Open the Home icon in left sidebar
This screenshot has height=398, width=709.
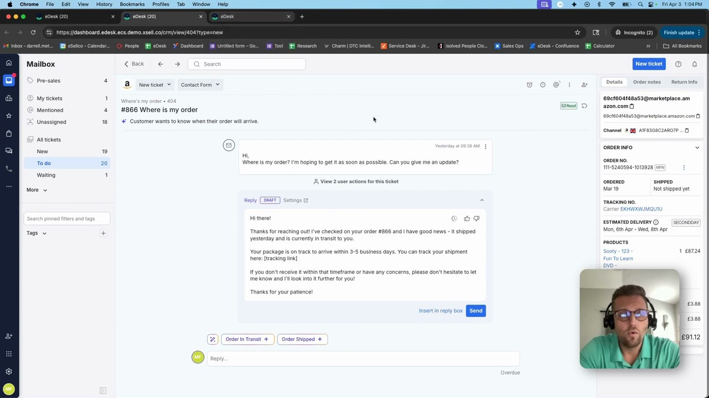8,63
